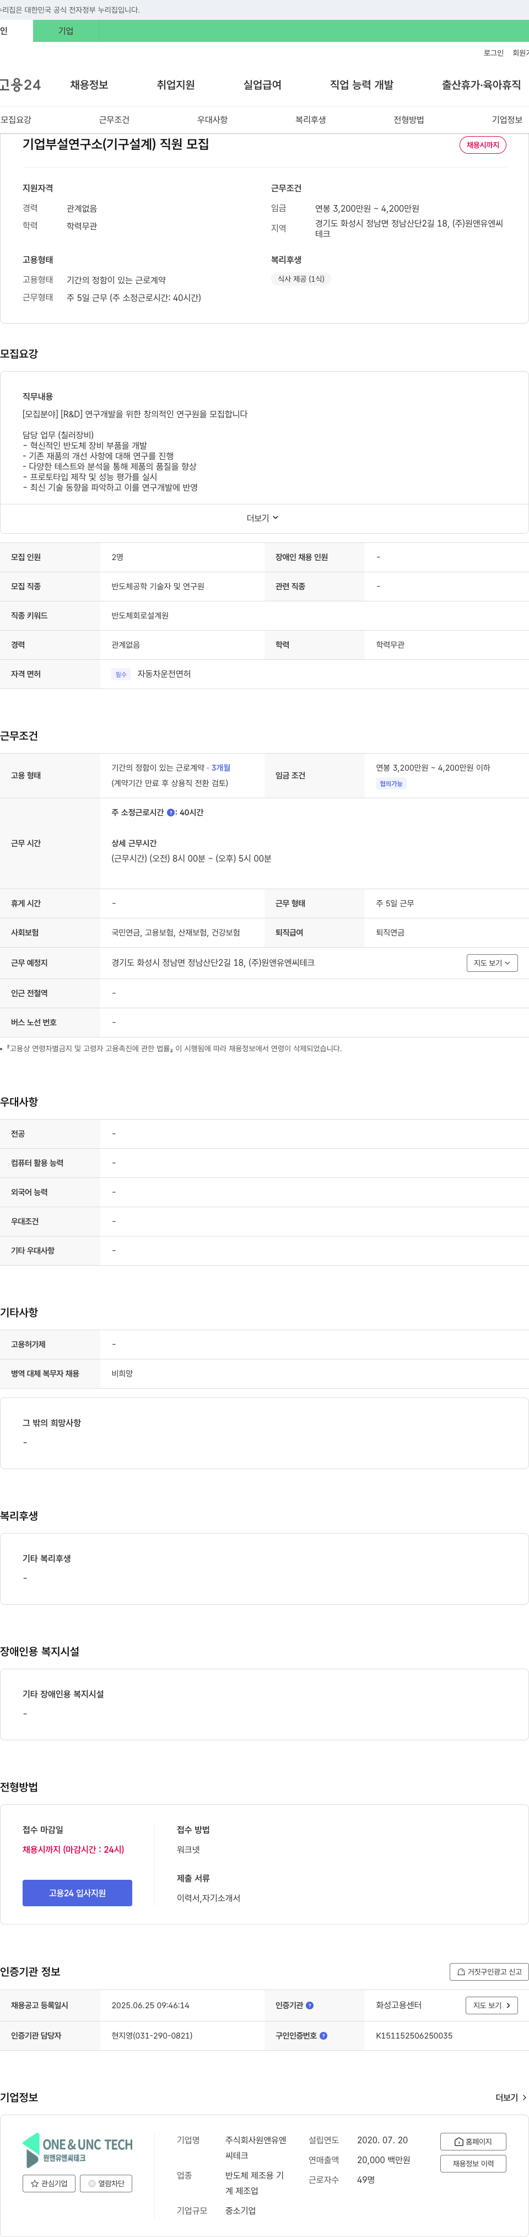Click 반도체회로설계원 keyword value
529x2237 pixels.
tap(140, 616)
